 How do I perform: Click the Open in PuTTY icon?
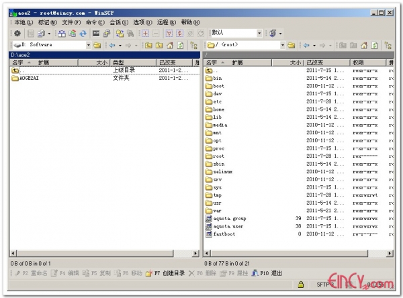coord(106,33)
